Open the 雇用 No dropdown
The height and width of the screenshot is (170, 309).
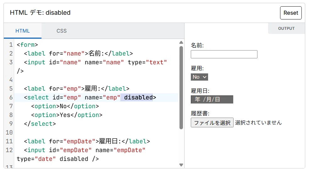[199, 77]
